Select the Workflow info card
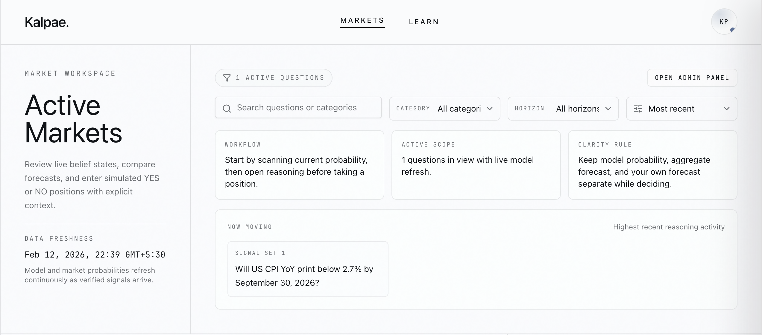The height and width of the screenshot is (335, 762). pos(299,165)
